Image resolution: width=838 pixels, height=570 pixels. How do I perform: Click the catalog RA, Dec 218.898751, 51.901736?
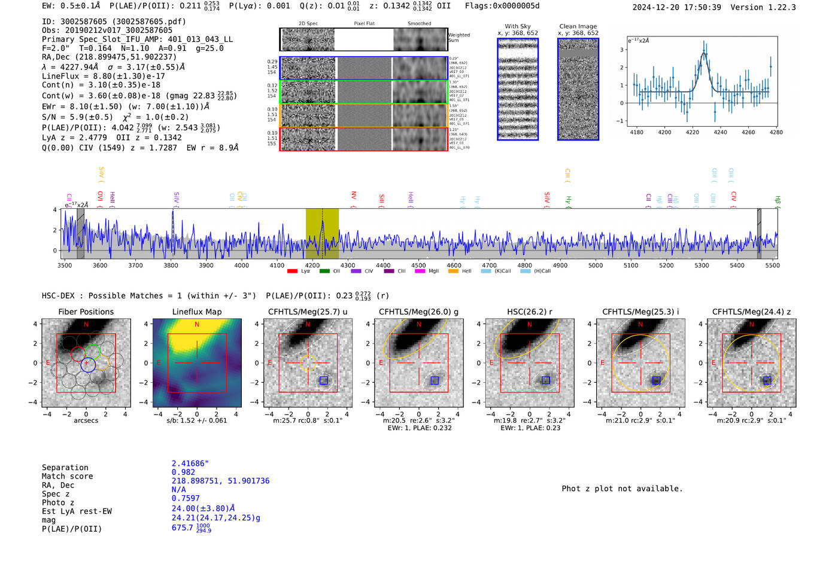click(x=220, y=481)
